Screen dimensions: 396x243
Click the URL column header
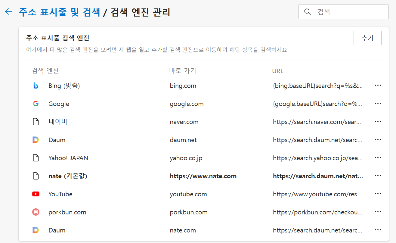pyautogui.click(x=278, y=71)
